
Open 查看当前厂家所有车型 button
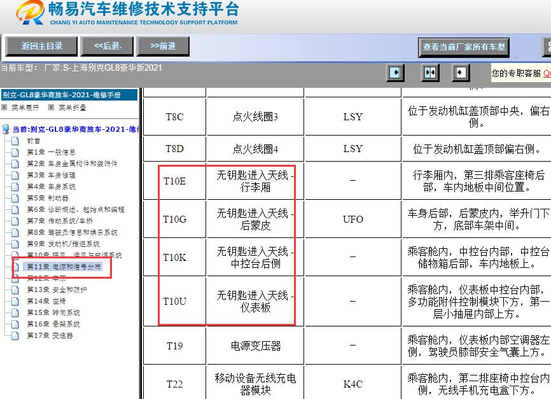point(464,47)
